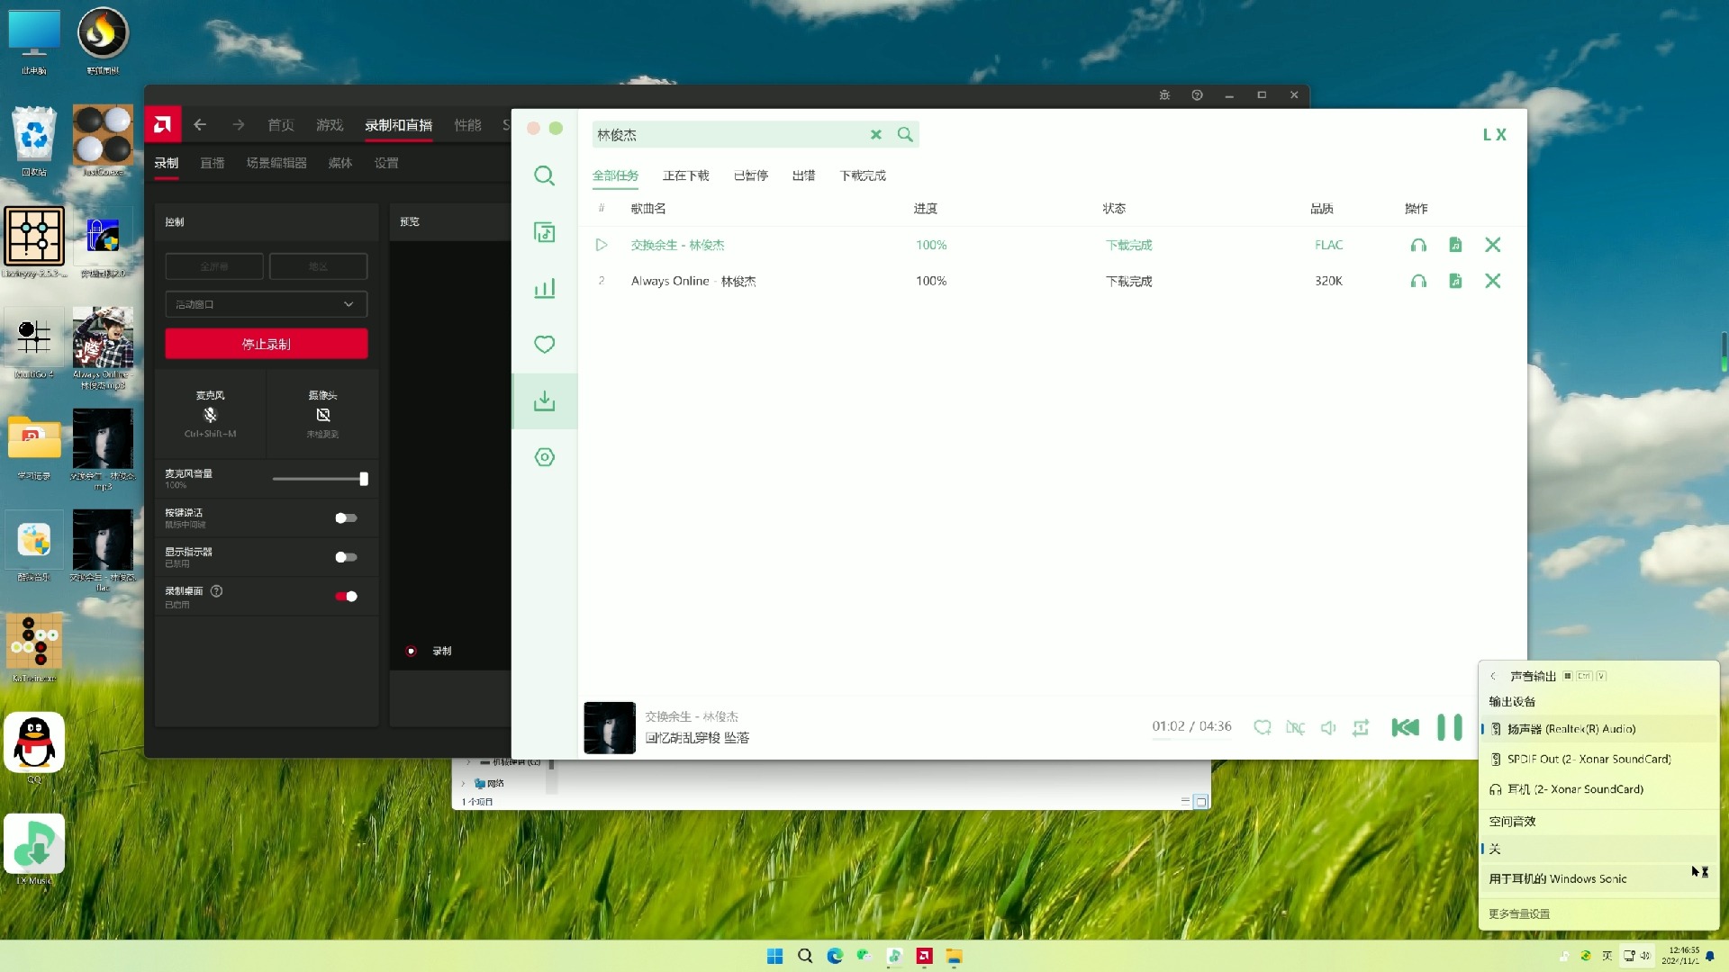Go forward with the AMD Software forward arrow
The width and height of the screenshot is (1729, 972).
point(239,125)
